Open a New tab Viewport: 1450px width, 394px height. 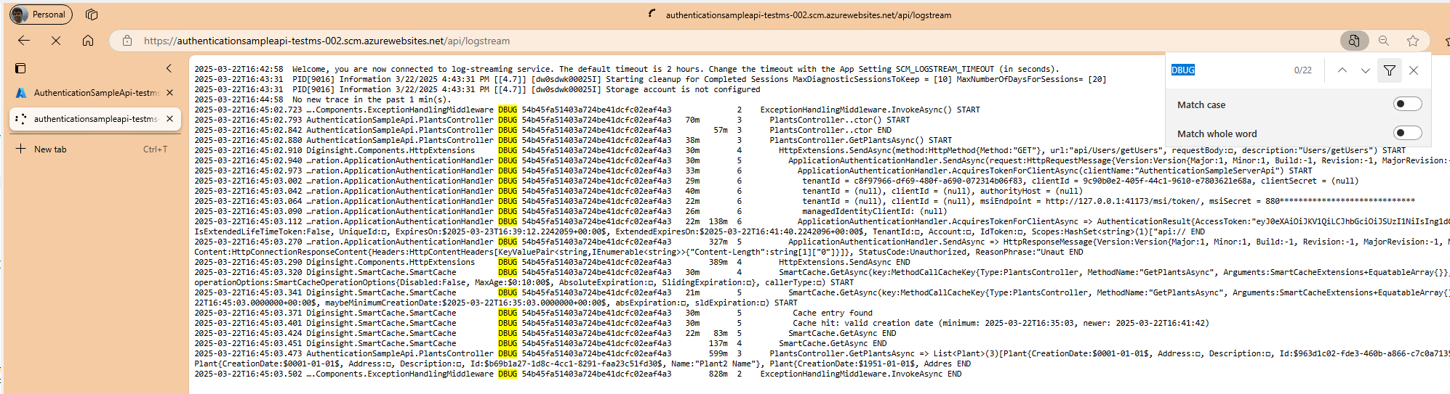pos(49,149)
